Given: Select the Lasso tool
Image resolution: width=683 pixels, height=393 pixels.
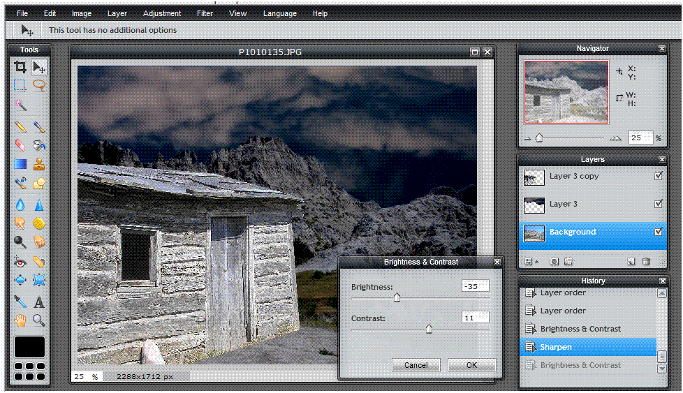Looking at the screenshot, I should click(39, 86).
